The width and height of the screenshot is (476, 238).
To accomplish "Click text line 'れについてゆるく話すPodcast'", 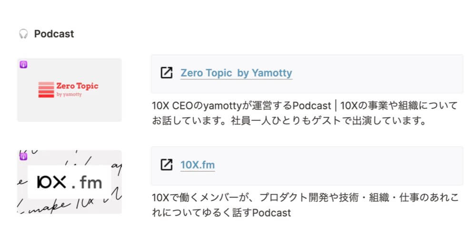I will tap(221, 213).
